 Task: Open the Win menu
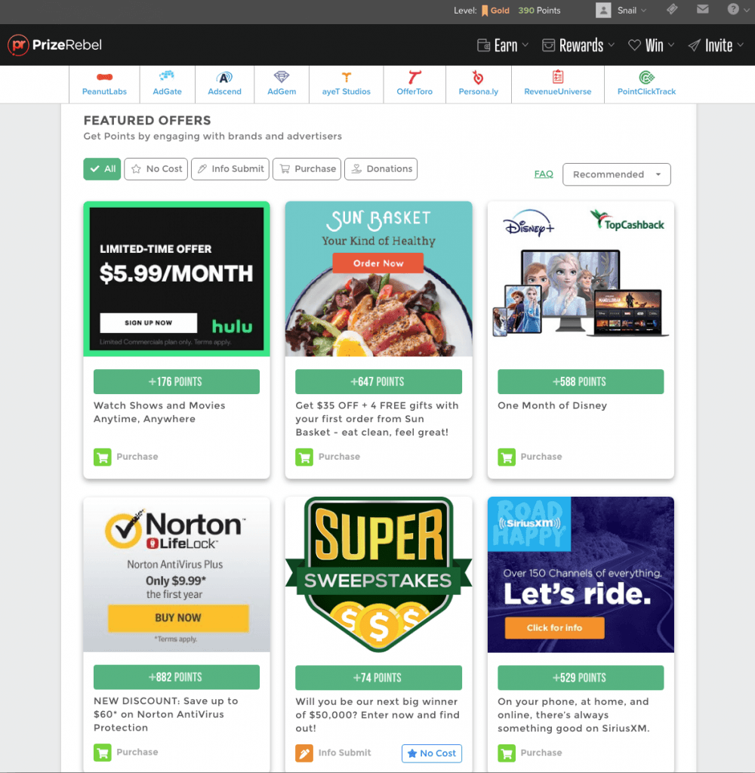pos(651,45)
